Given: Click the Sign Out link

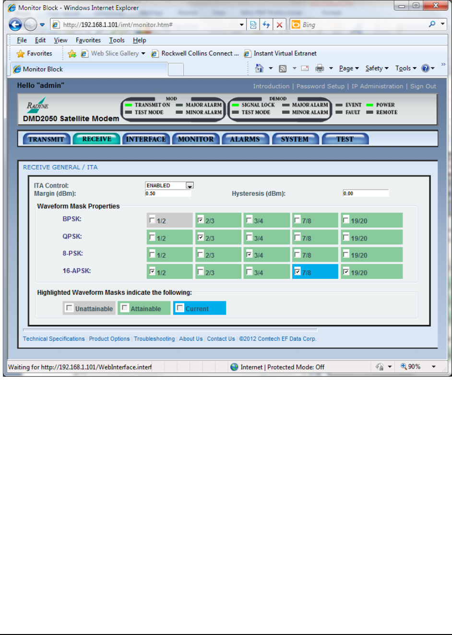Looking at the screenshot, I should [x=423, y=86].
